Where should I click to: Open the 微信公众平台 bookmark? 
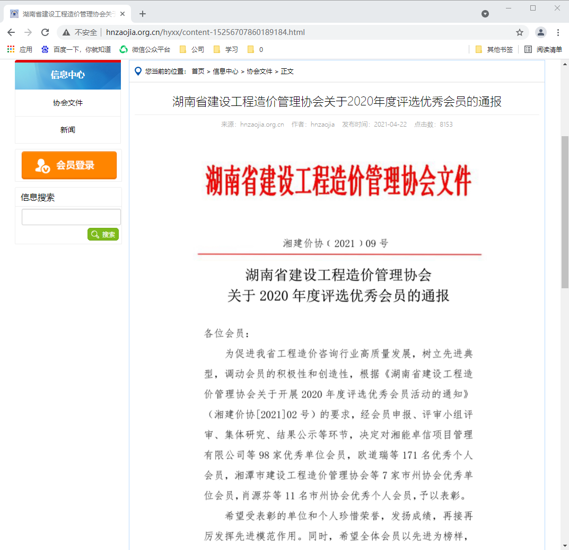tap(145, 49)
